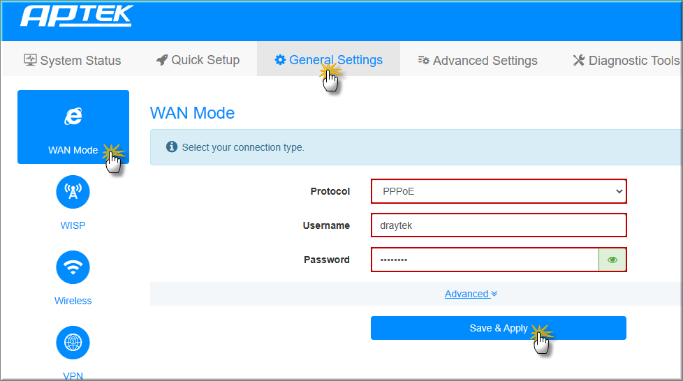
Task: Open the Protocol PPPoE dropdown
Action: pyautogui.click(x=498, y=191)
